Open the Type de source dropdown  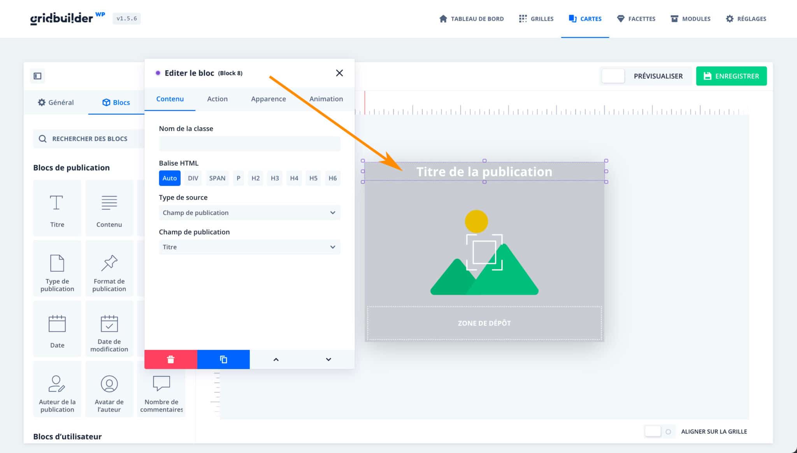click(249, 213)
